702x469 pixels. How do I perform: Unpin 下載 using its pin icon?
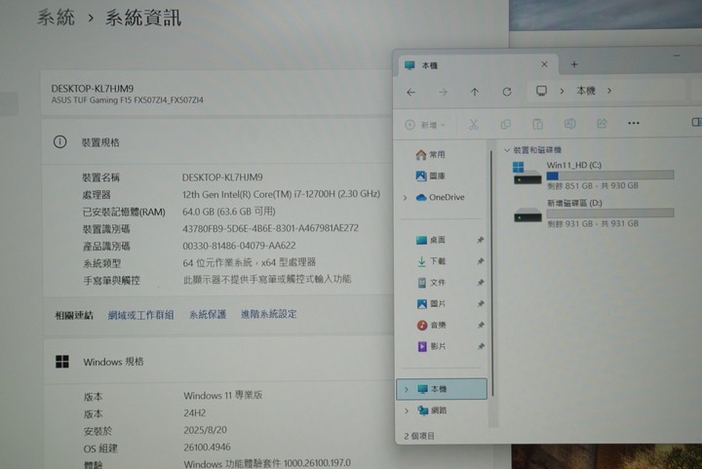point(481,261)
